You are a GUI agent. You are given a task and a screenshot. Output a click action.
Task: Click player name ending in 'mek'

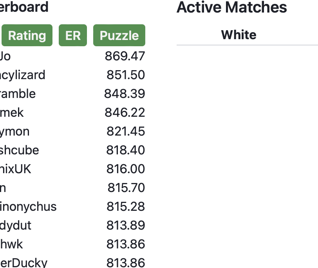click(12, 112)
